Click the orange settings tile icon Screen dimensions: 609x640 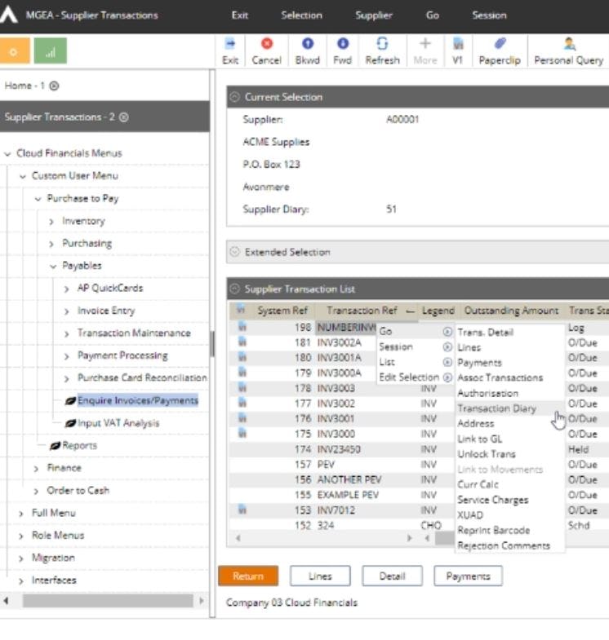(15, 51)
